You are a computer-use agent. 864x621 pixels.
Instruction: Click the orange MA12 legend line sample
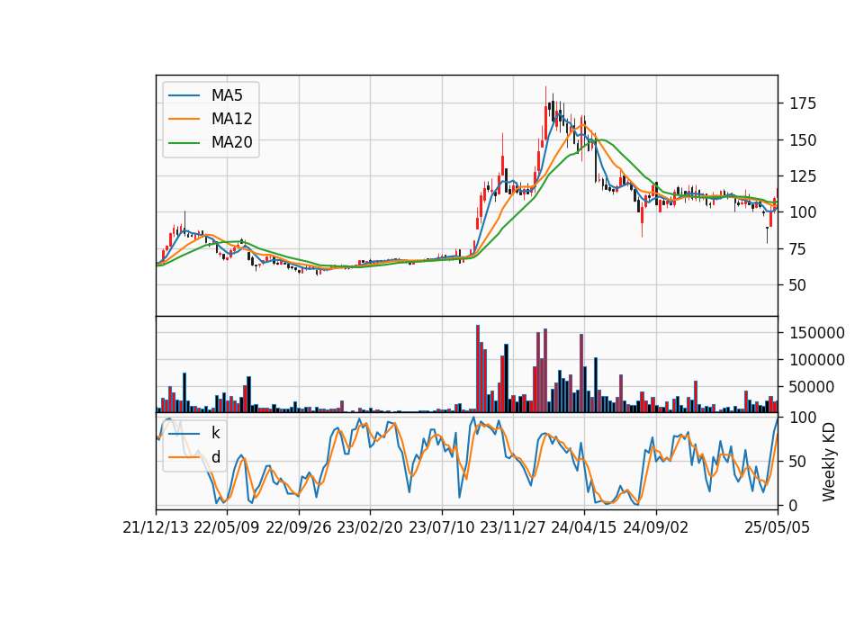point(184,119)
